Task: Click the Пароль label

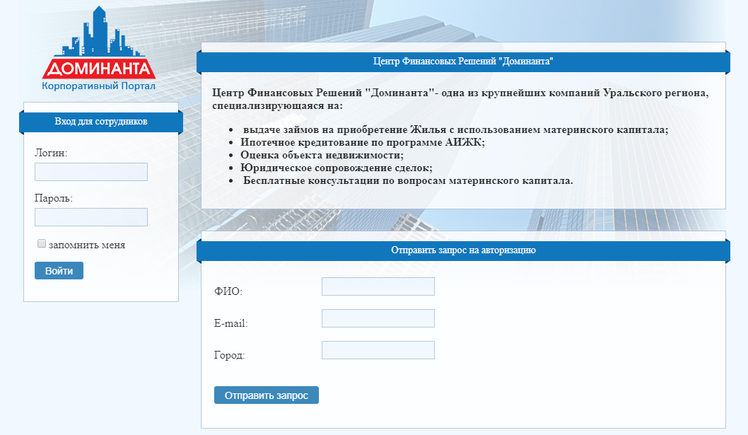Action: tap(54, 198)
